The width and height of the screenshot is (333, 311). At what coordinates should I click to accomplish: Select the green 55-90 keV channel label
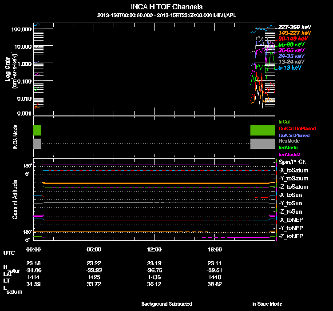[291, 44]
